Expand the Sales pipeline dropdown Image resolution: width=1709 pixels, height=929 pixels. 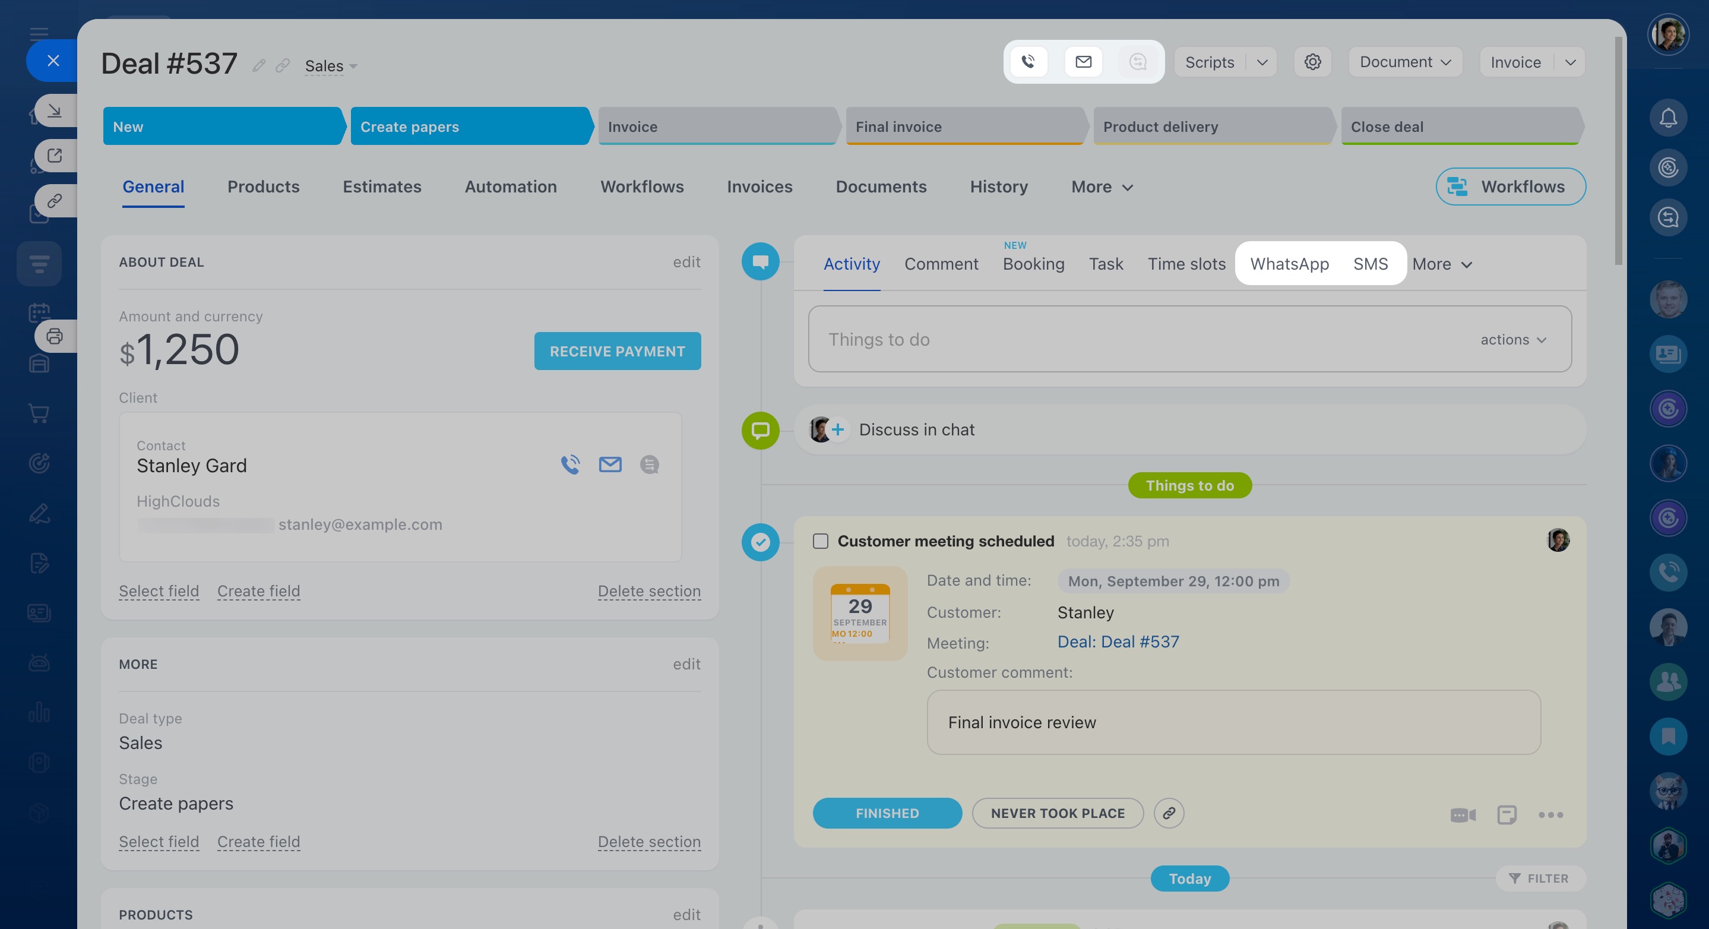point(330,67)
